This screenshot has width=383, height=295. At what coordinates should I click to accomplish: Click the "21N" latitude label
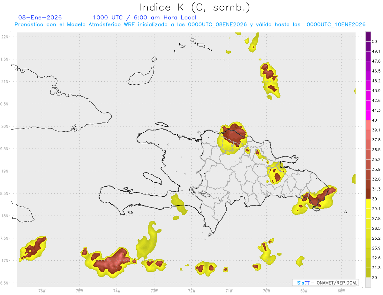point(5,81)
